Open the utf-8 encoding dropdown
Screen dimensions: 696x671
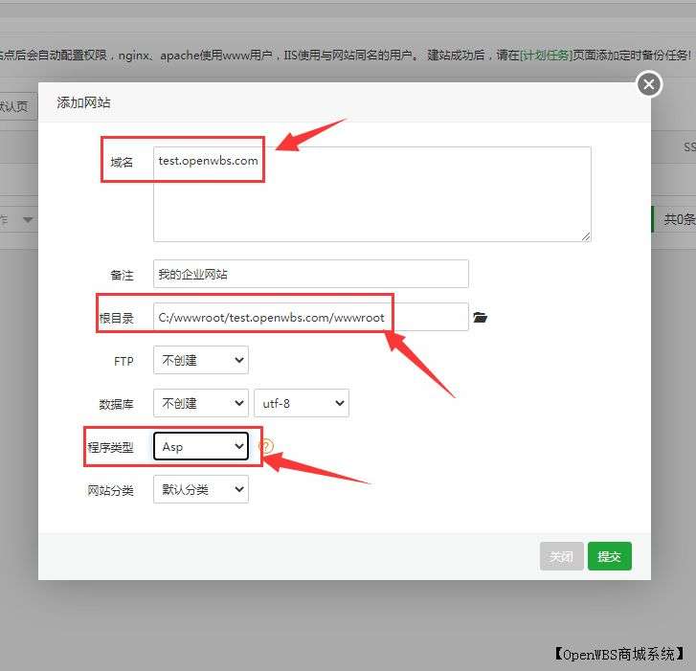coord(301,404)
